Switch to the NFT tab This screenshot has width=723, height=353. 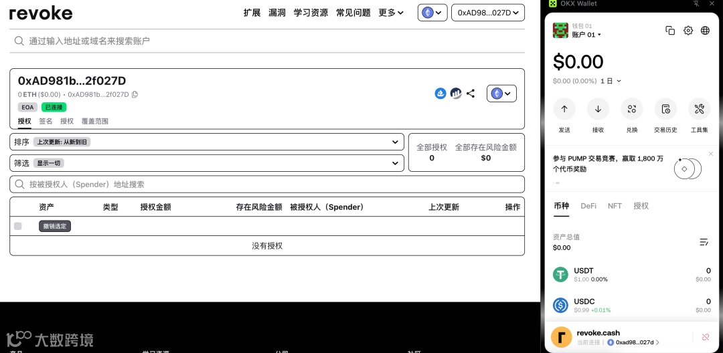615,206
